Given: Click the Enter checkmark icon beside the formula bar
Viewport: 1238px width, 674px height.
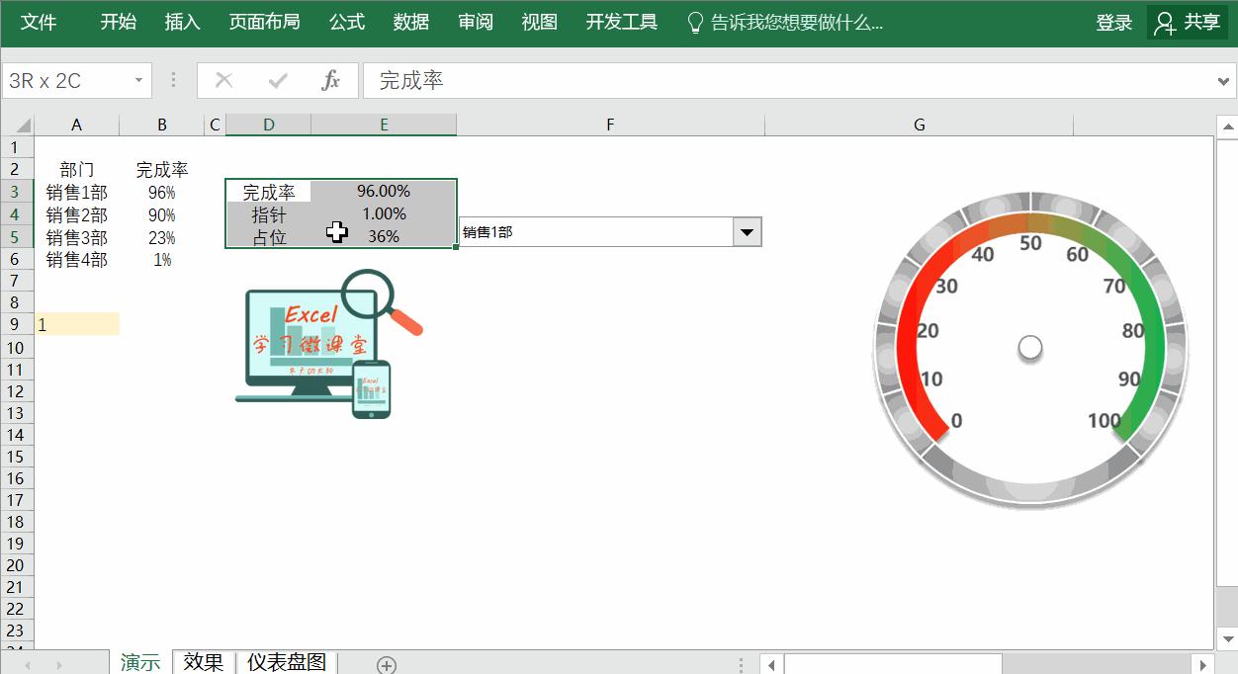Looking at the screenshot, I should pos(277,80).
